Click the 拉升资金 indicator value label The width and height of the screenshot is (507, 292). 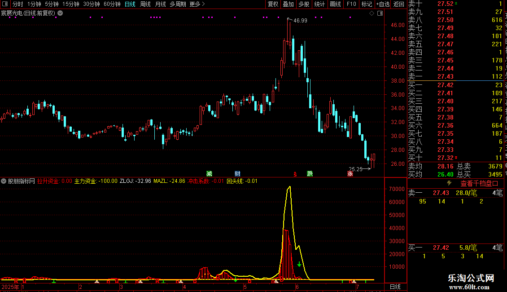pyautogui.click(x=55, y=181)
